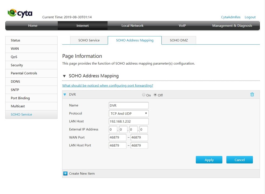Open the Local Network menu

point(132,26)
